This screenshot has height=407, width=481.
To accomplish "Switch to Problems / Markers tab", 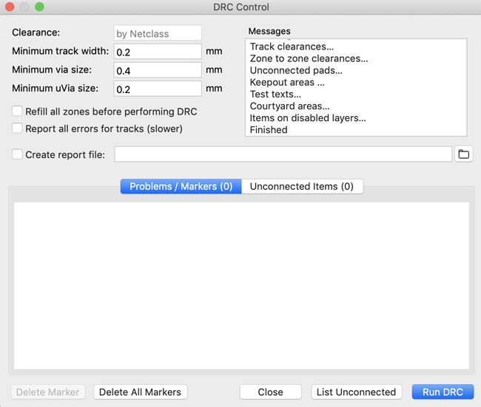I will [181, 186].
